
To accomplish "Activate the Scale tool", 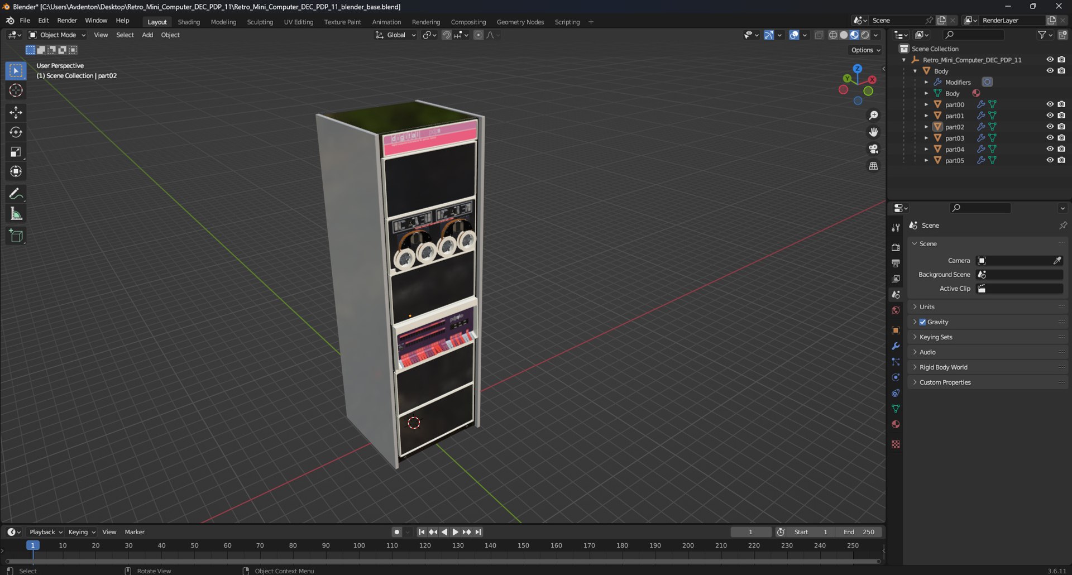I will (16, 152).
